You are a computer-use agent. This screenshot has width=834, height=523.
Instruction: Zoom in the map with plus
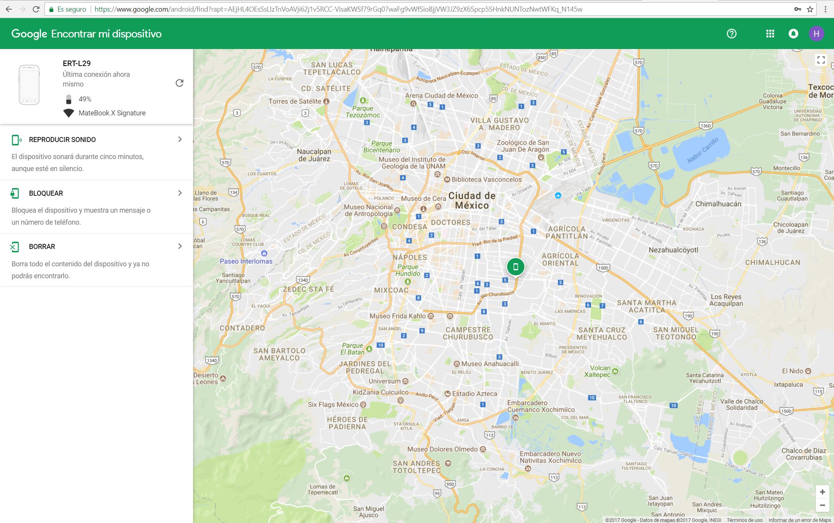pos(822,492)
